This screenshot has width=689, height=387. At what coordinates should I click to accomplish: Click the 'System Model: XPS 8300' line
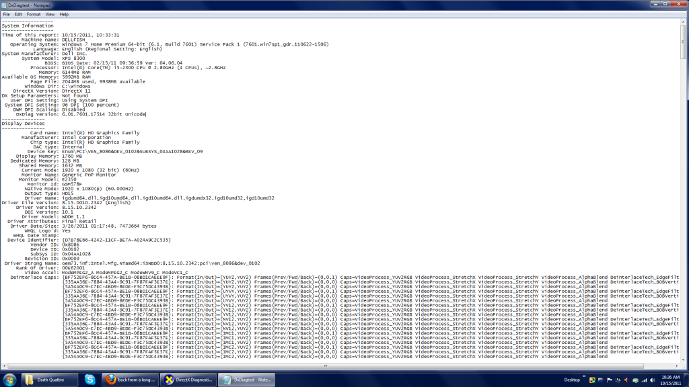[x=53, y=58]
